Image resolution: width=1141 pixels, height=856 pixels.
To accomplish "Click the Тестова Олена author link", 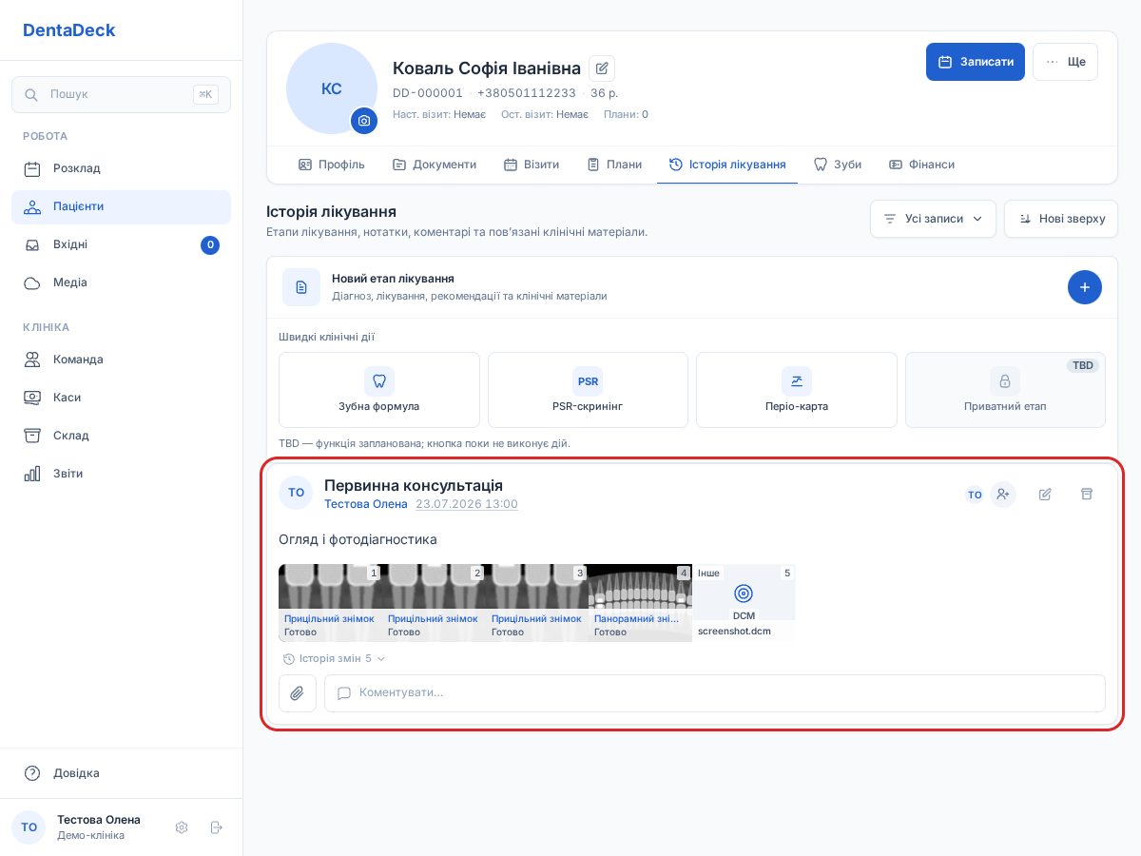I will point(366,504).
